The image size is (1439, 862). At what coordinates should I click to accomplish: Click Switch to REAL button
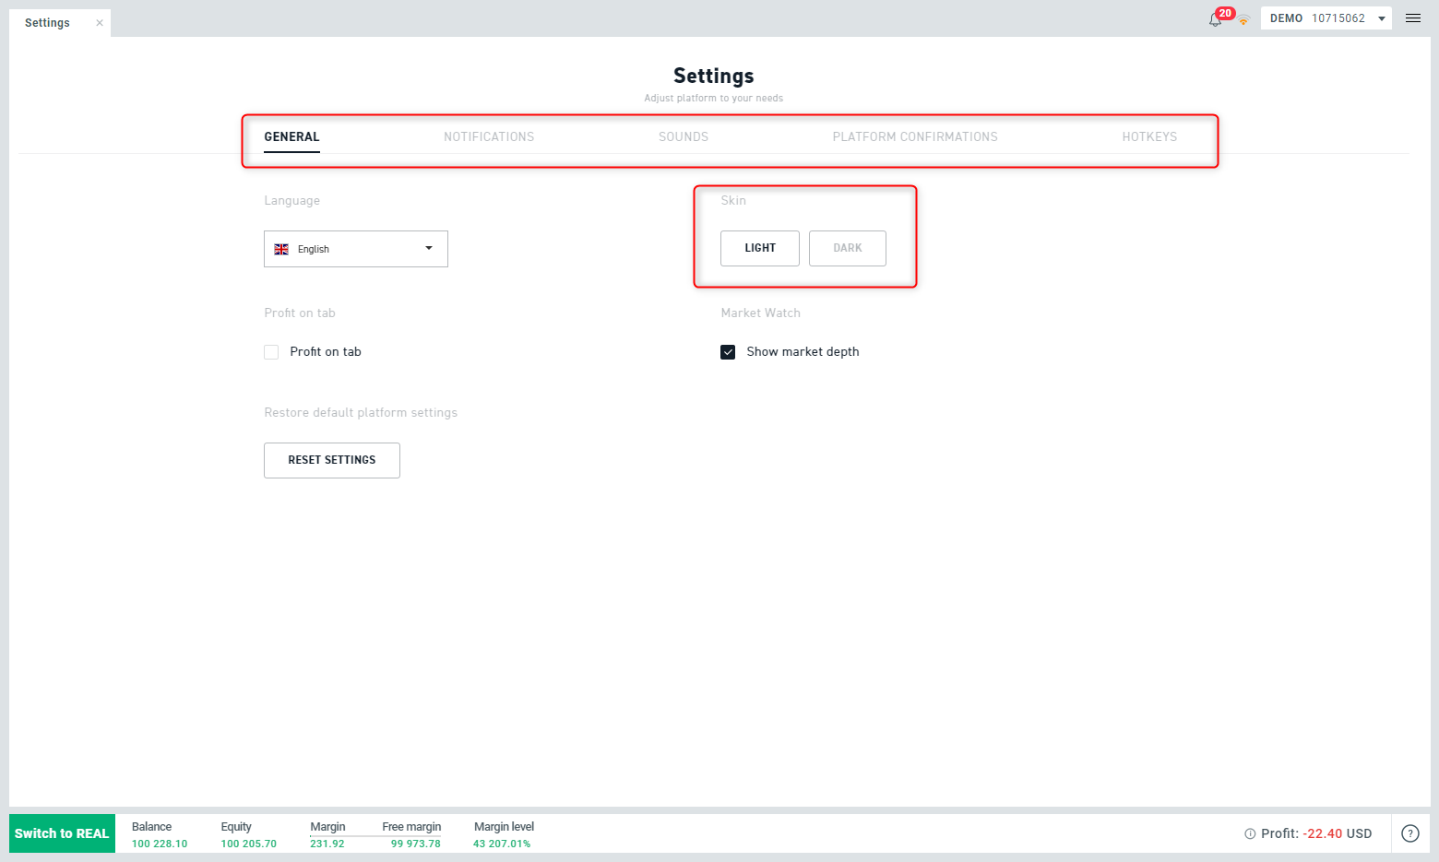click(62, 833)
